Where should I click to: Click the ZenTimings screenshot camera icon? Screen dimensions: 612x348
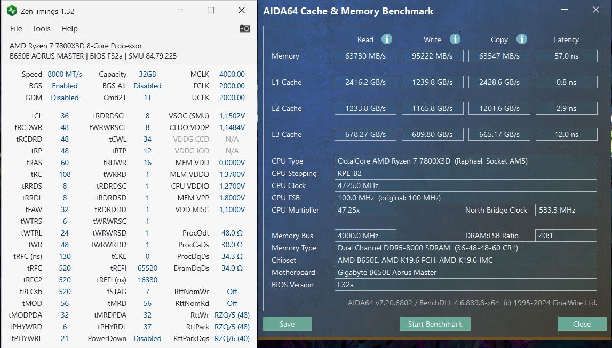[x=245, y=28]
